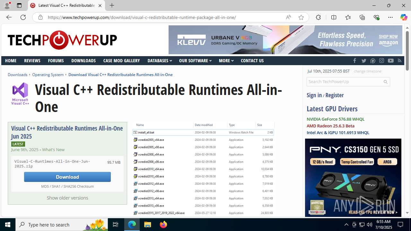Open Windows Start menu

(8, 225)
